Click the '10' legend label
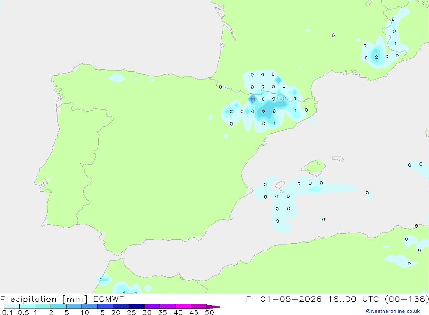This screenshot has height=315, width=429. (85, 312)
